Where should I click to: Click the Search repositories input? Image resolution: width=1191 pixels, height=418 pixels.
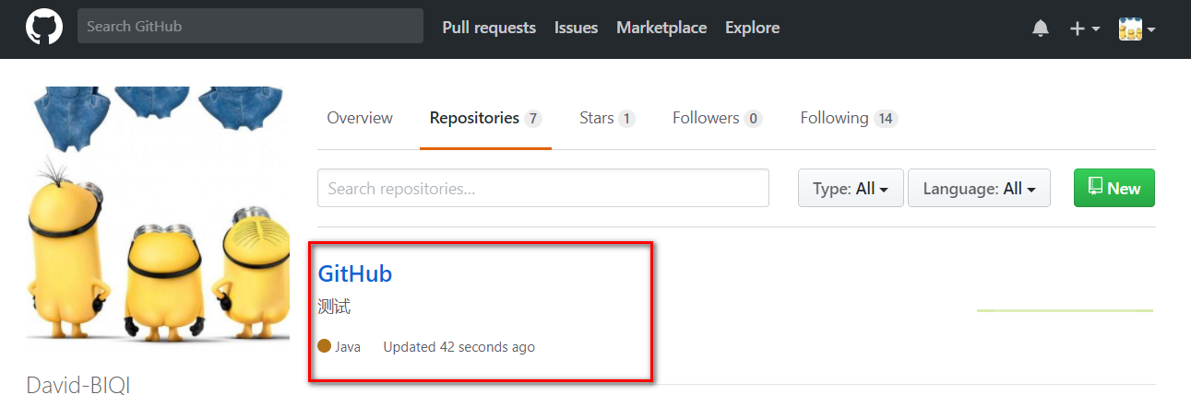(543, 188)
